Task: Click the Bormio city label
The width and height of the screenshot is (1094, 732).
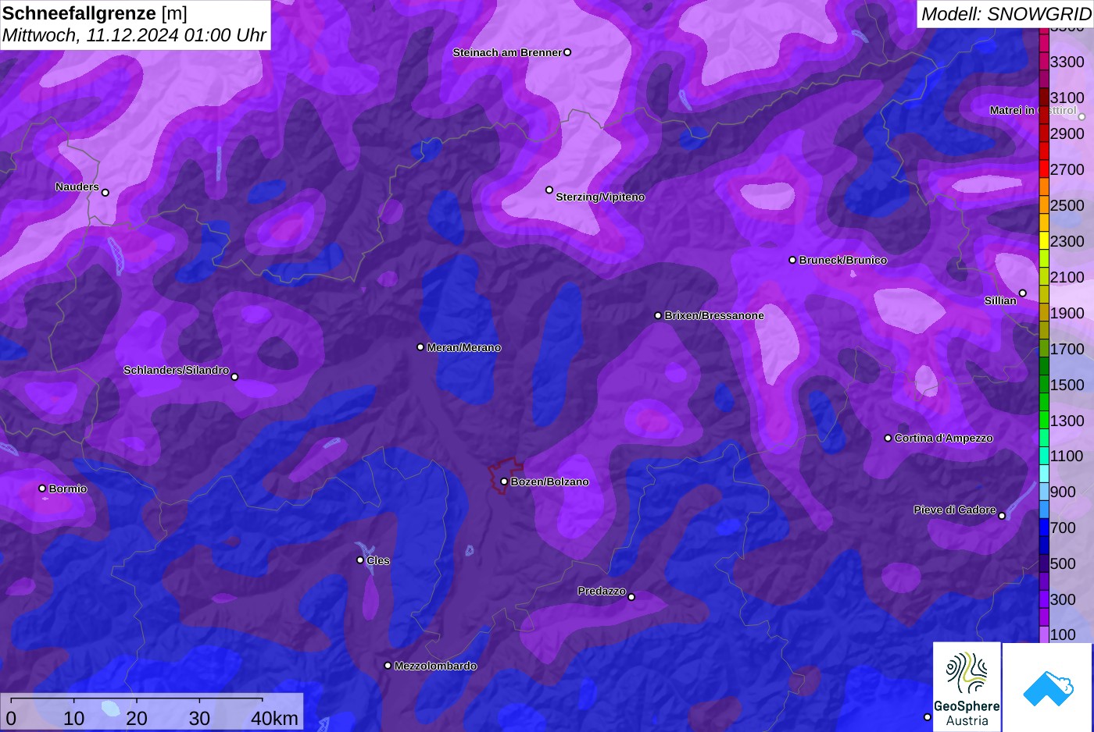Action: click(68, 489)
